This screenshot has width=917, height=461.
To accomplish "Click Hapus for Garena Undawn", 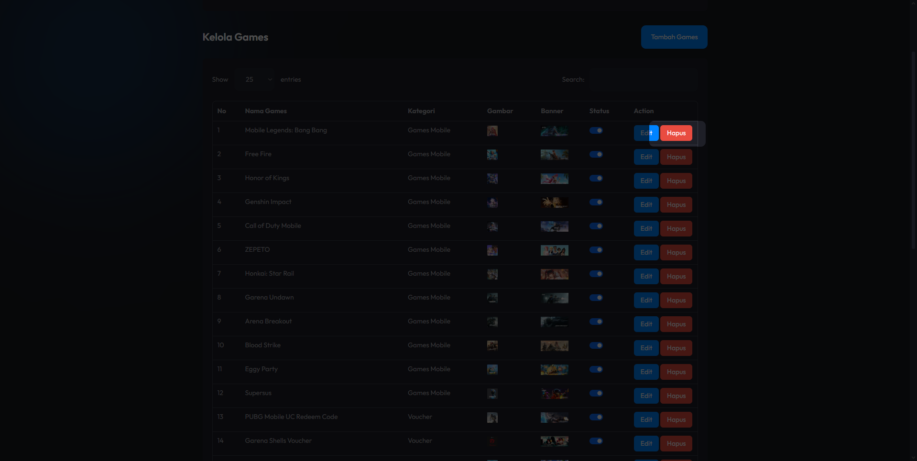I will 676,300.
